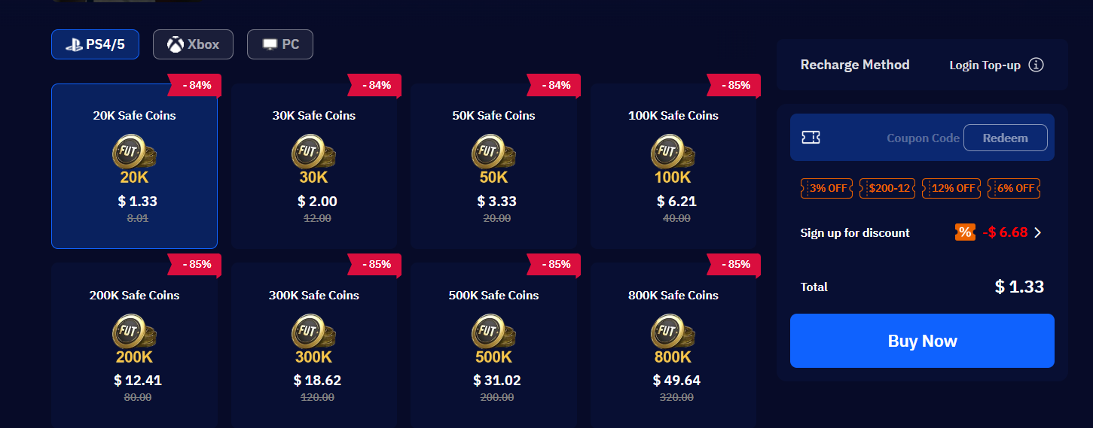Image resolution: width=1093 pixels, height=428 pixels.
Task: Click the info icon beside Login Top-up
Action: tap(1037, 65)
